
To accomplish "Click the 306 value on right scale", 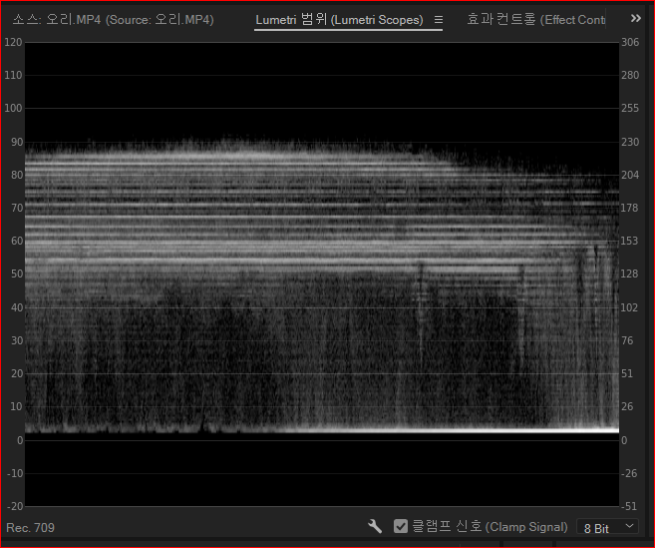I will pyautogui.click(x=630, y=42).
